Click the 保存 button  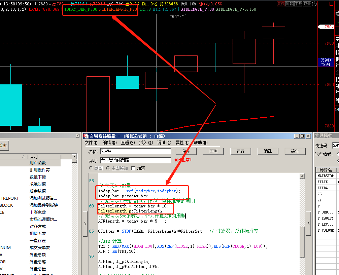pos(186,151)
